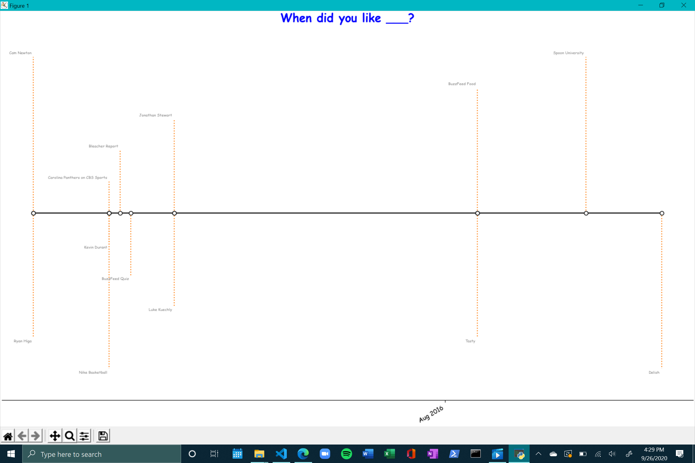Viewport: 695px width, 463px height.
Task: Click the Aug 2016 axis tick label
Action: click(x=431, y=414)
